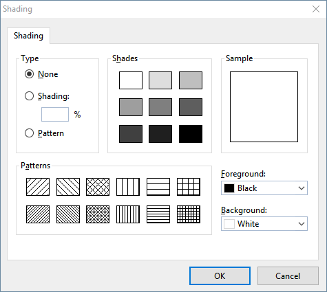
Task: Pick the dense vertical lines pattern
Action: (x=128, y=214)
